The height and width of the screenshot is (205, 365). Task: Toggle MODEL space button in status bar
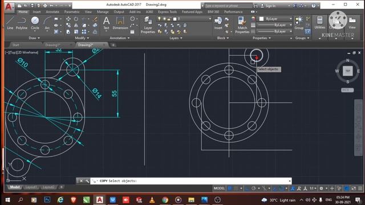pyautogui.click(x=219, y=188)
